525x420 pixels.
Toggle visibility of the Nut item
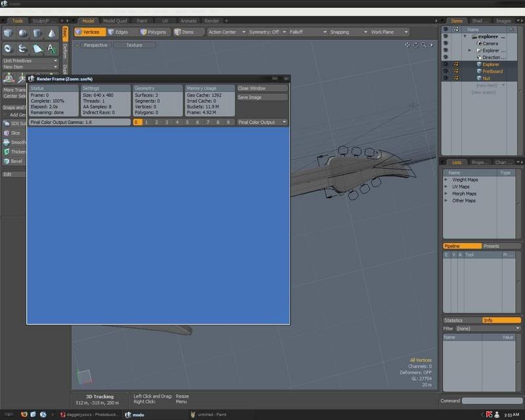click(x=446, y=78)
